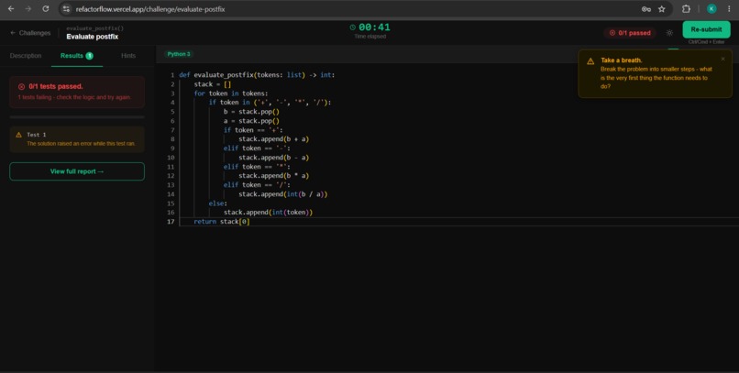Open View full report
Viewport: 739px width, 373px height.
click(77, 171)
